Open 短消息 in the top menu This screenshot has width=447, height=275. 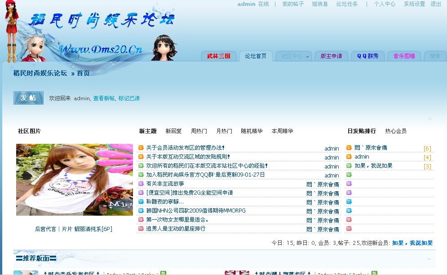320,4
